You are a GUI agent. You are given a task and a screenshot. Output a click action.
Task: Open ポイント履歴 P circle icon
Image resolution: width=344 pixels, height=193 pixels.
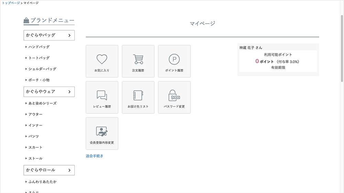click(x=174, y=60)
